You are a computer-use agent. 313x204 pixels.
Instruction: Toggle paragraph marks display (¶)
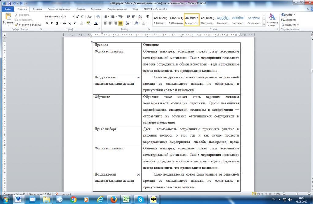147,17
